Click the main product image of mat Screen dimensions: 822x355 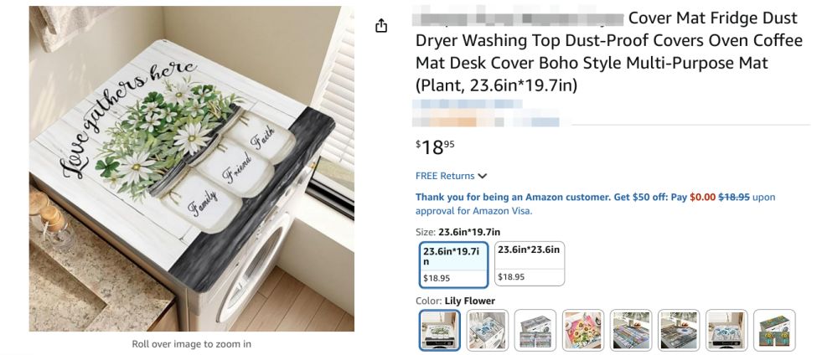point(191,168)
